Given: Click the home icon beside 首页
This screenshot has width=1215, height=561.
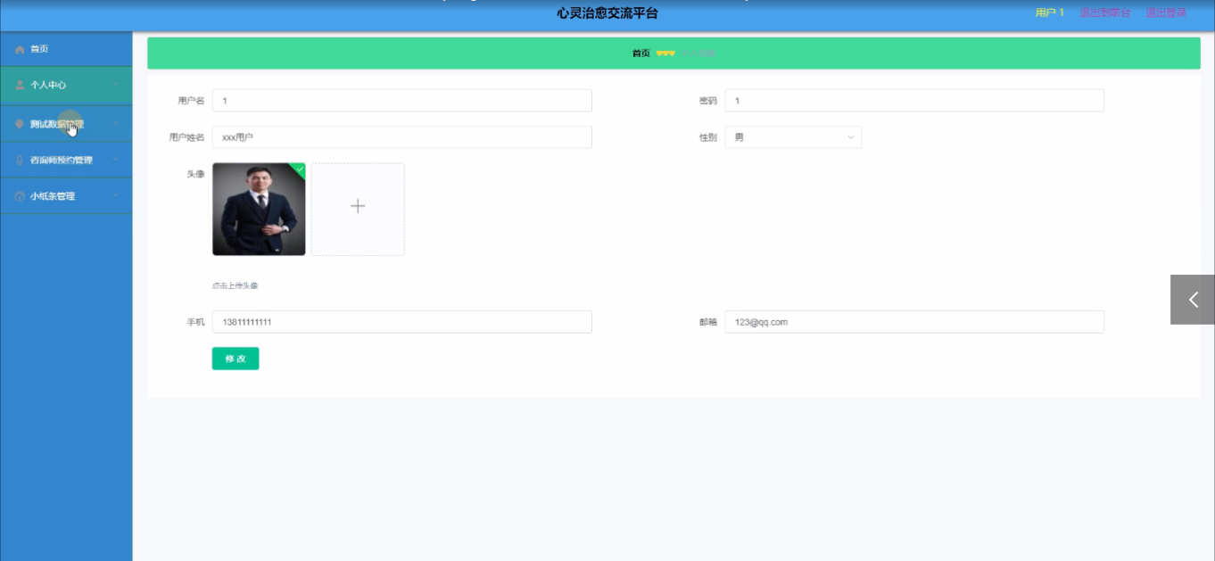Looking at the screenshot, I should click(x=20, y=49).
